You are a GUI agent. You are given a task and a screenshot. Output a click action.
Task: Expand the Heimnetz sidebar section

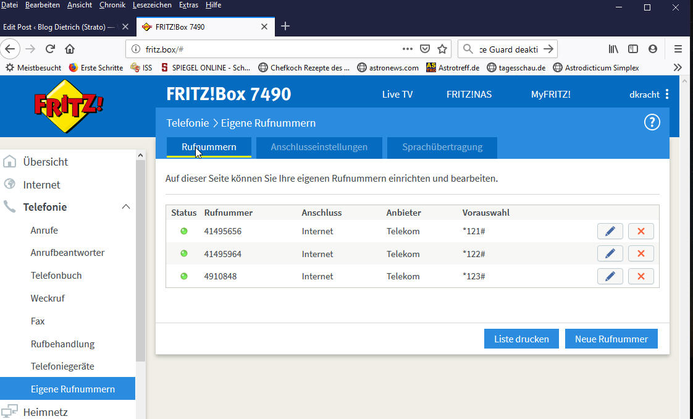[x=45, y=412]
